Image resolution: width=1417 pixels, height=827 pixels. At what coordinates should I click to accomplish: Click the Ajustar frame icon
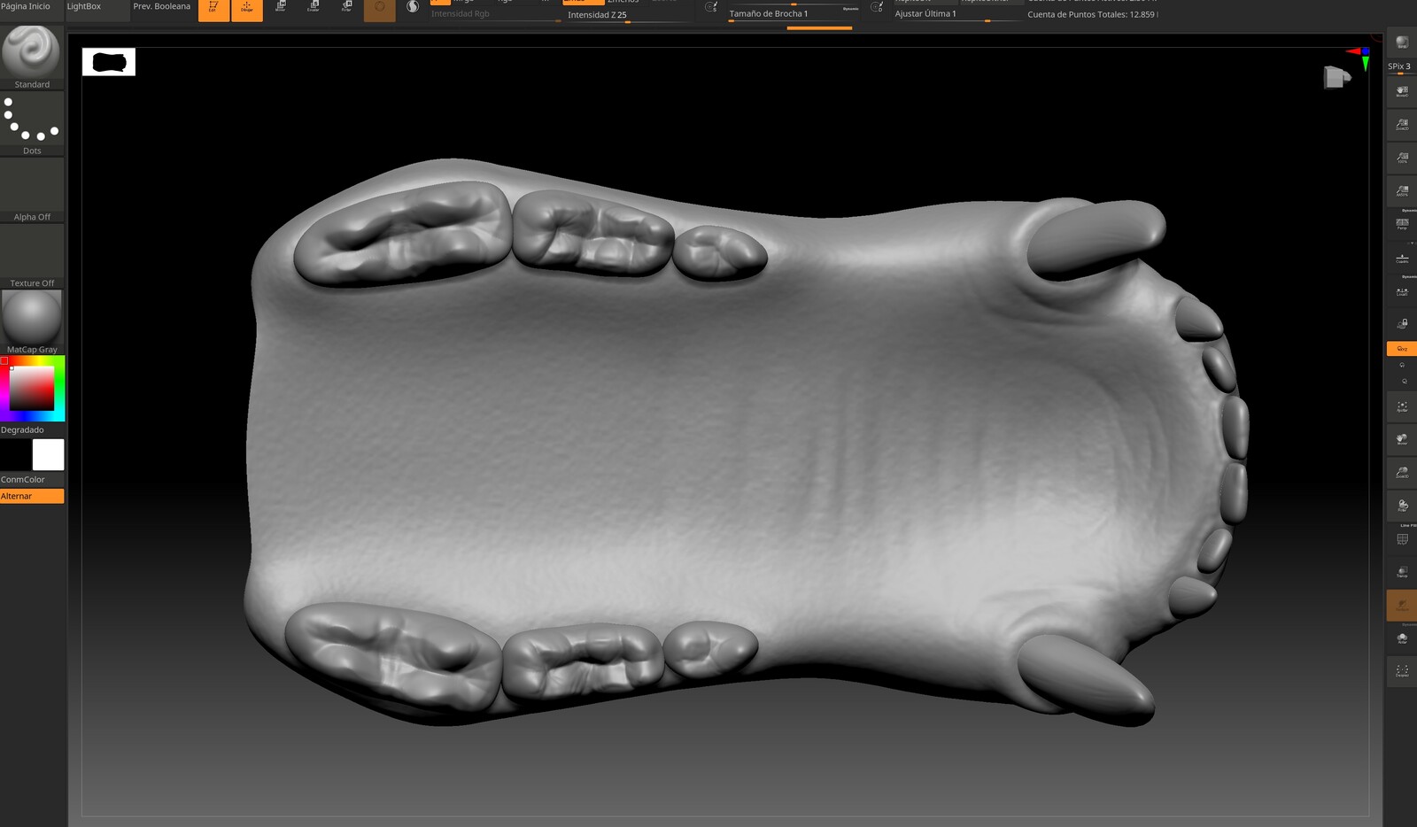[1402, 406]
